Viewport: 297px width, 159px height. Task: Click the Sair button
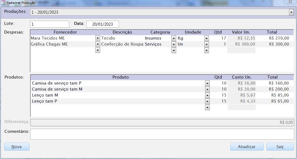280,147
